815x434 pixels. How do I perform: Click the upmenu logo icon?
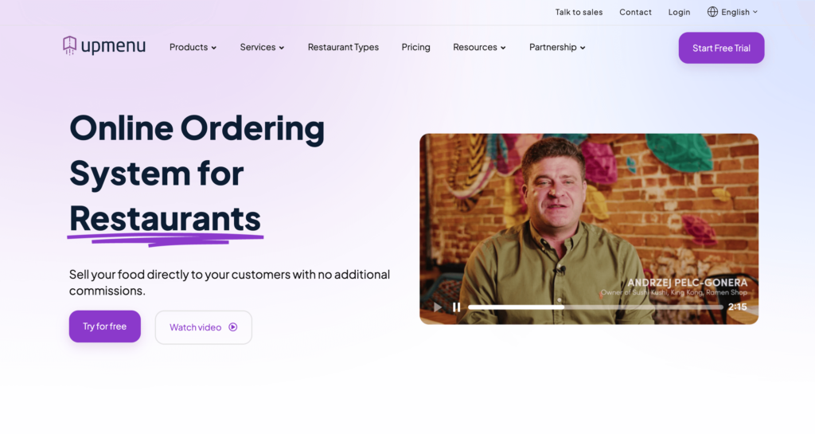point(70,45)
